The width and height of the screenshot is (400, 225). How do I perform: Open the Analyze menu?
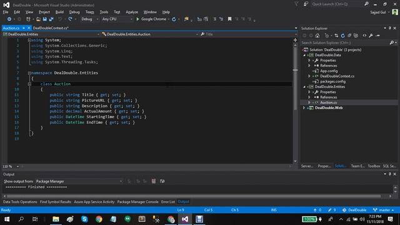(x=132, y=12)
